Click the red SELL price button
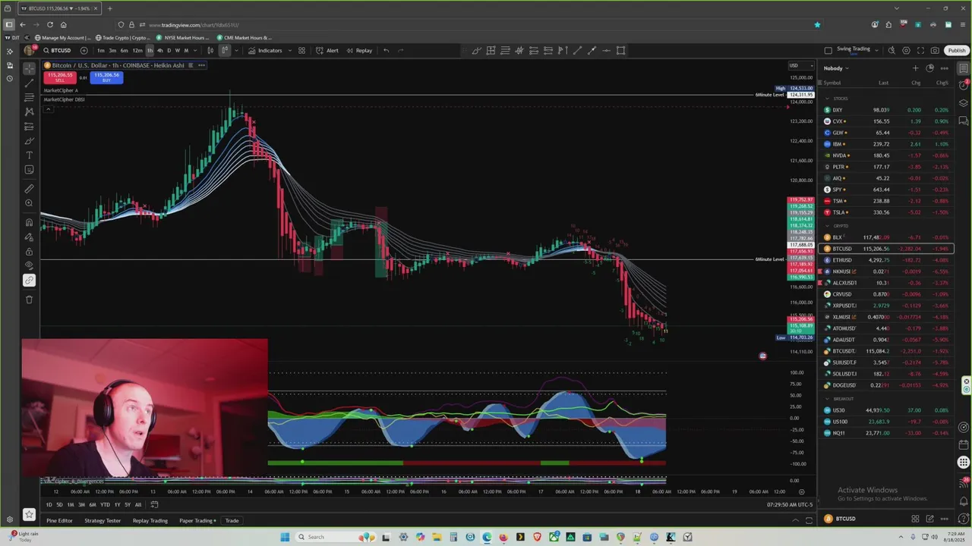Screen dimensions: 972x546 point(59,77)
